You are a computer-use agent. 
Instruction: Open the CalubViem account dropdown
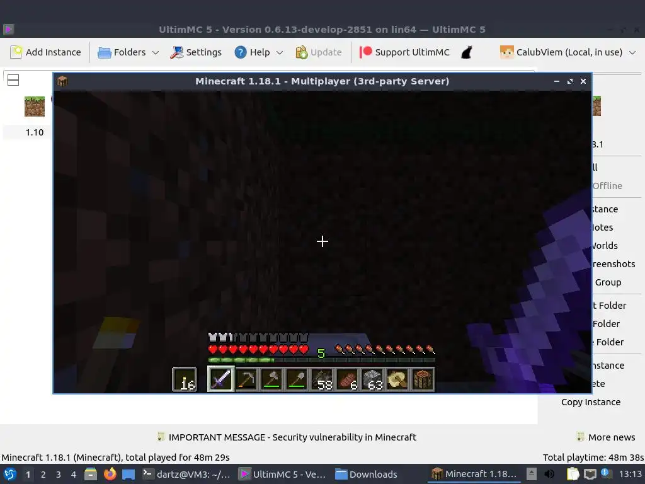[x=568, y=52]
